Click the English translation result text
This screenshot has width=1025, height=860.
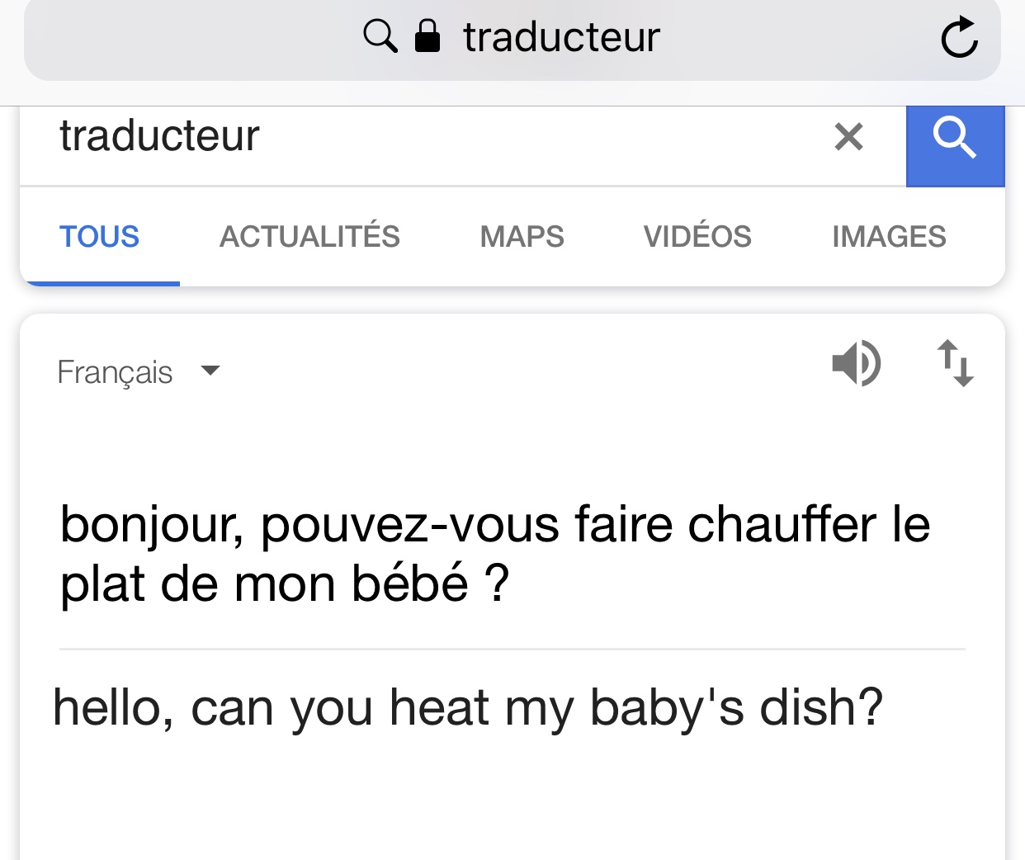click(x=468, y=708)
